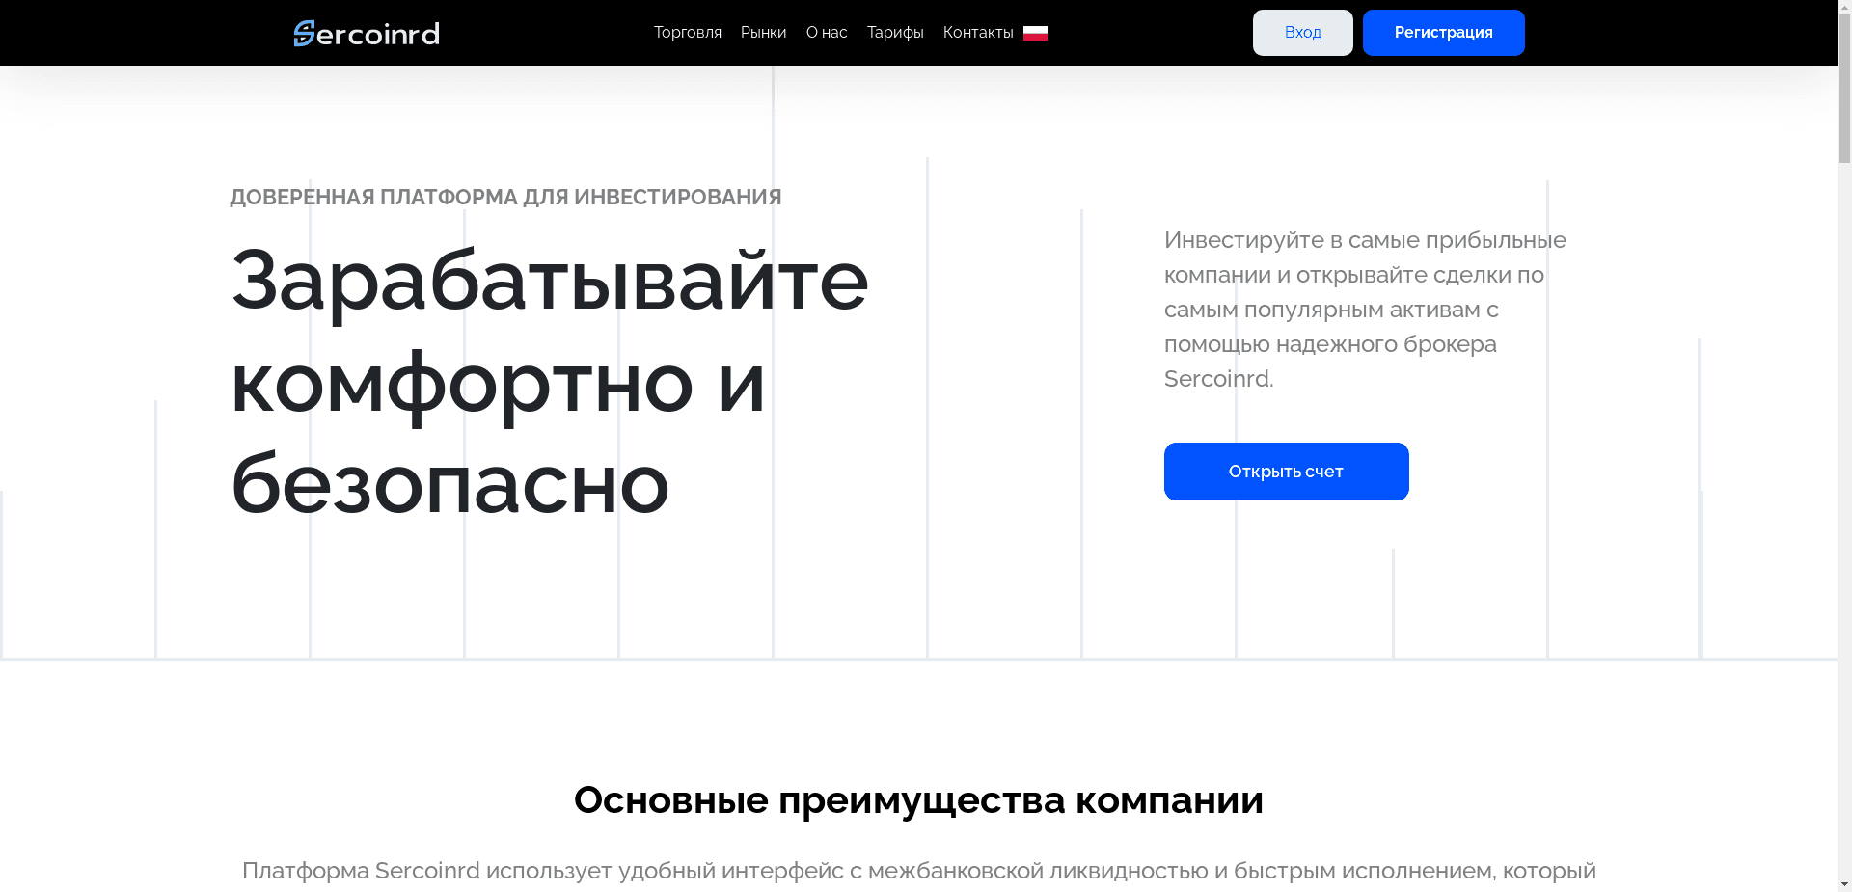Click the heading Основные преимущества компании
The width and height of the screenshot is (1852, 892).
coord(918,799)
